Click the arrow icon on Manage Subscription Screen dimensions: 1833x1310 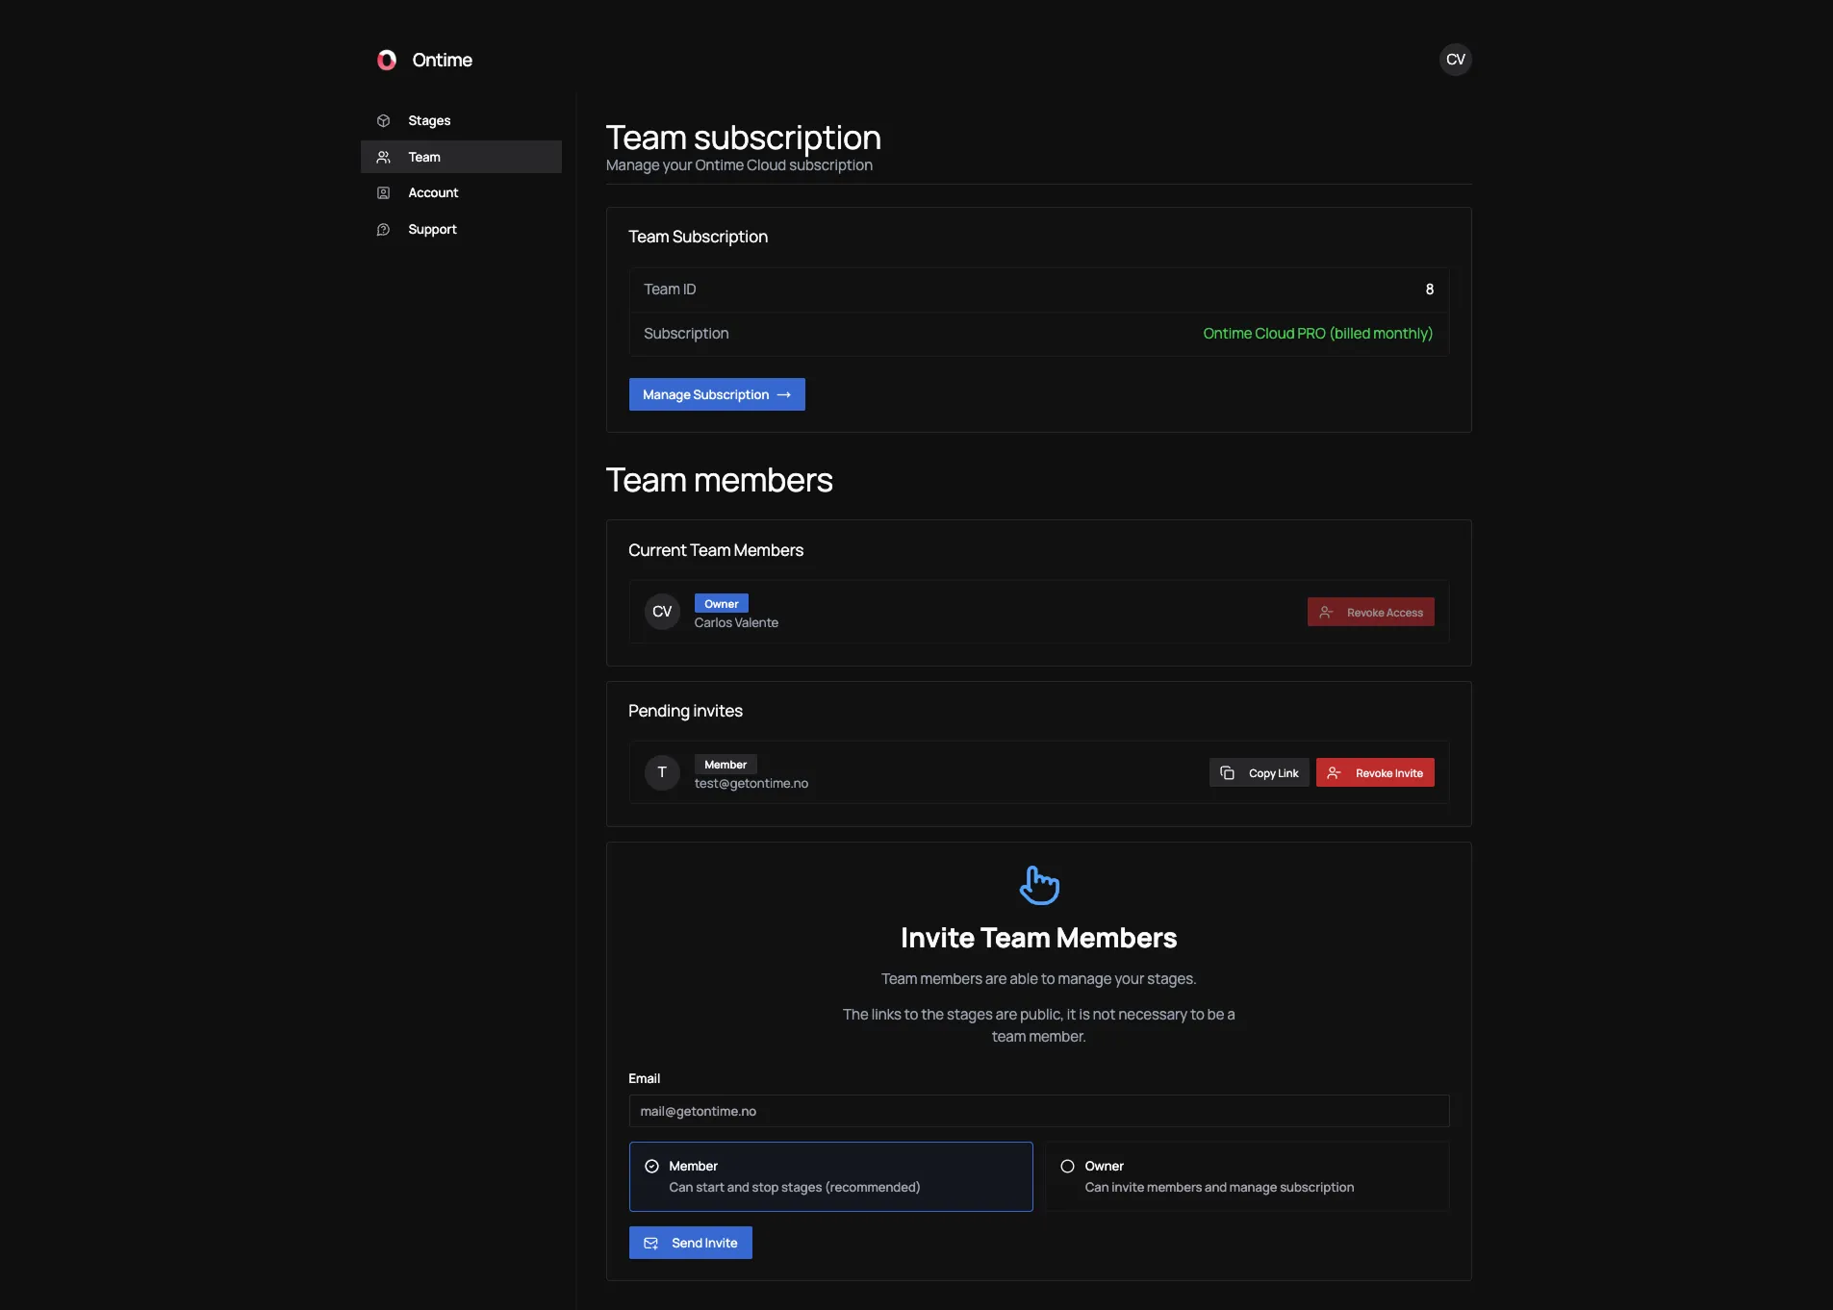[785, 393]
